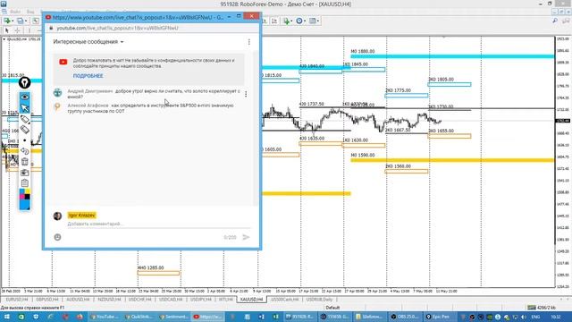Open the Интересные сообщения chat filter dropdown
The height and width of the screenshot is (322, 572).
click(88, 42)
